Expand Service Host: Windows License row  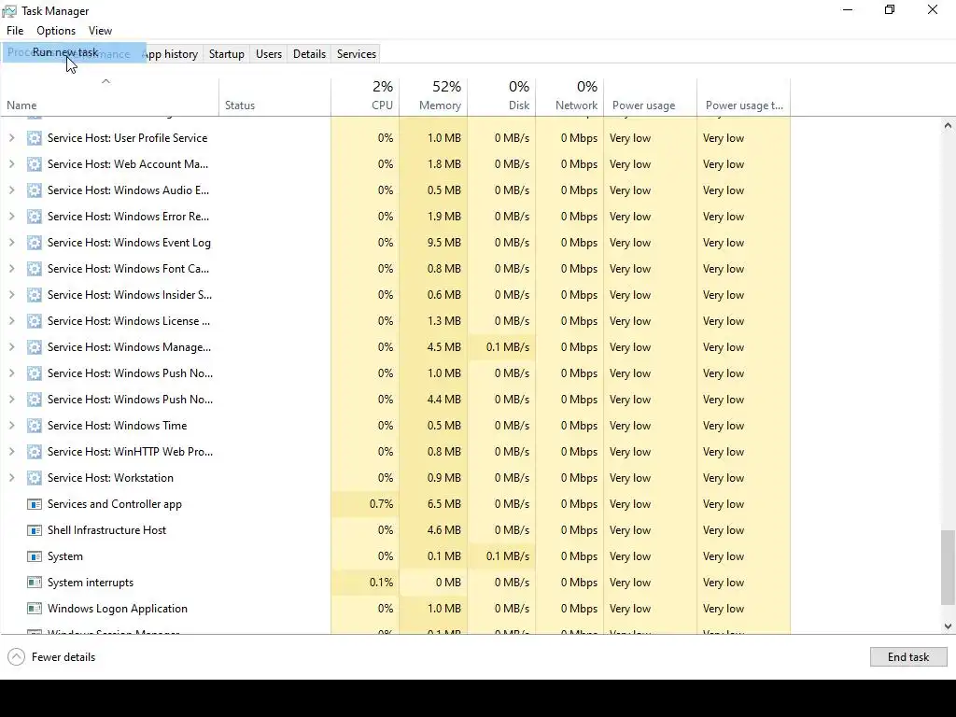click(x=11, y=321)
